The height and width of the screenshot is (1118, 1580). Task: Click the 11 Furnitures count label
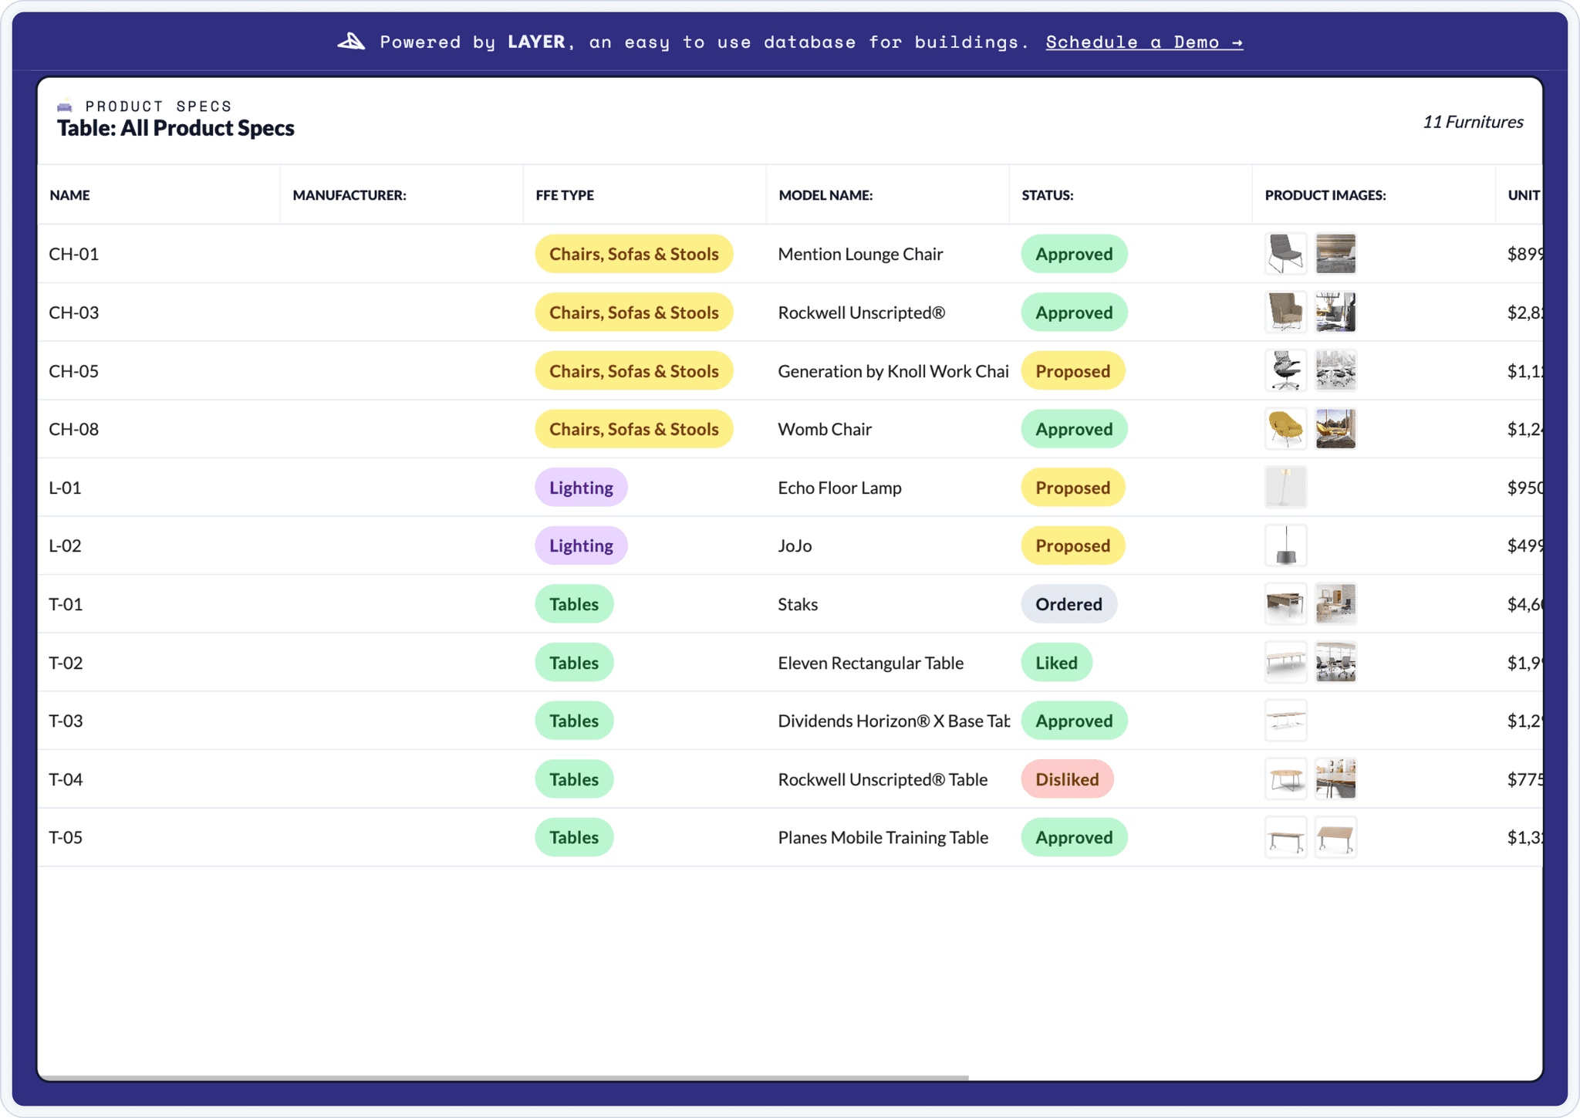(x=1472, y=121)
